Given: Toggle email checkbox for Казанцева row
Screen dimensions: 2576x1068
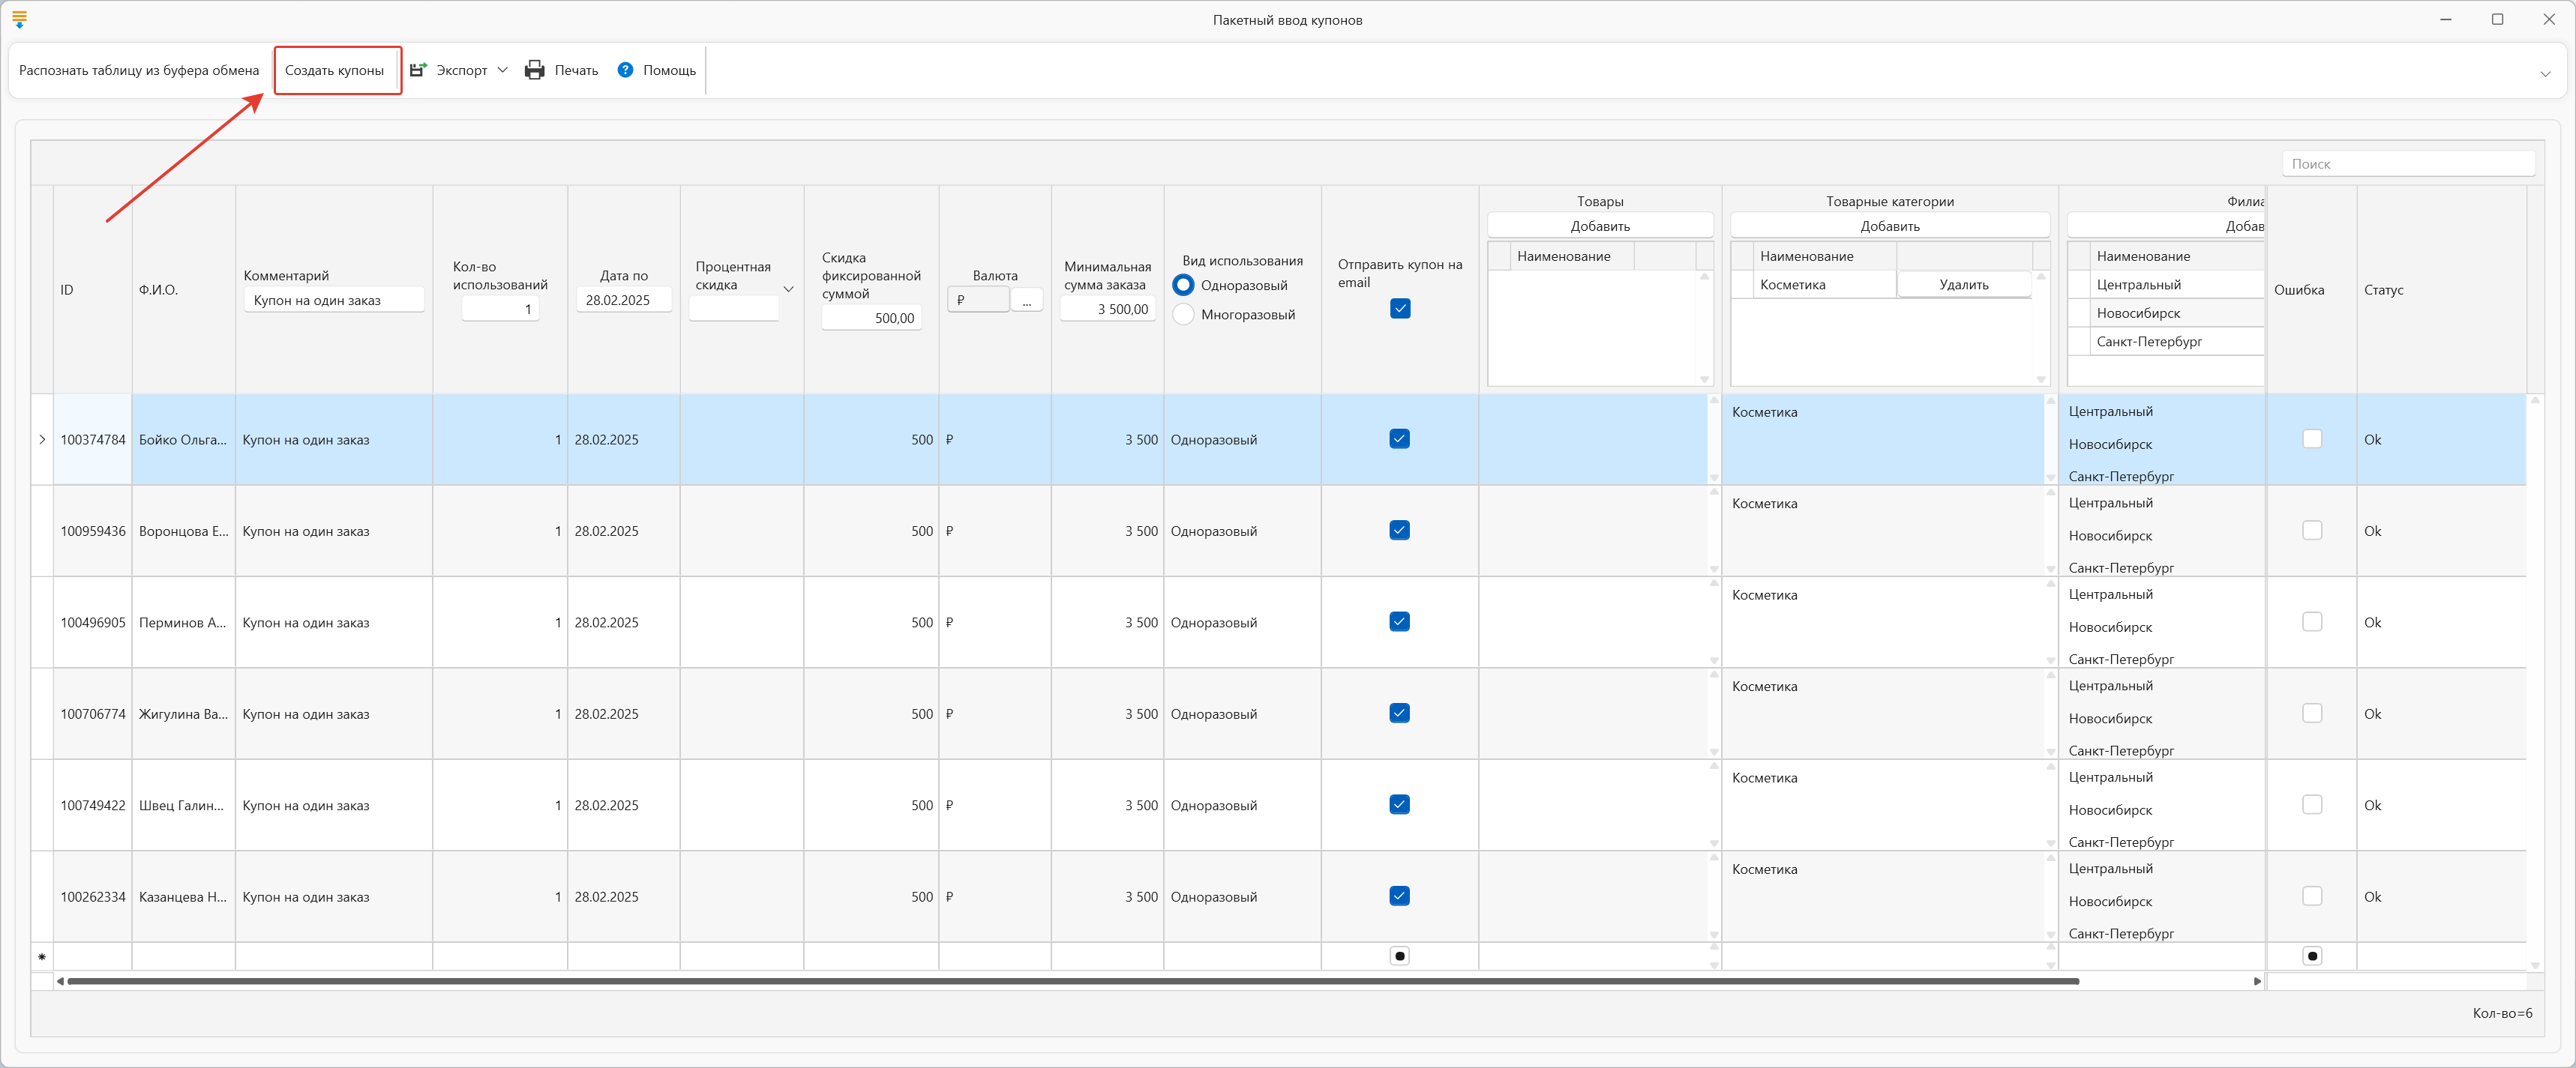Looking at the screenshot, I should click(1399, 896).
